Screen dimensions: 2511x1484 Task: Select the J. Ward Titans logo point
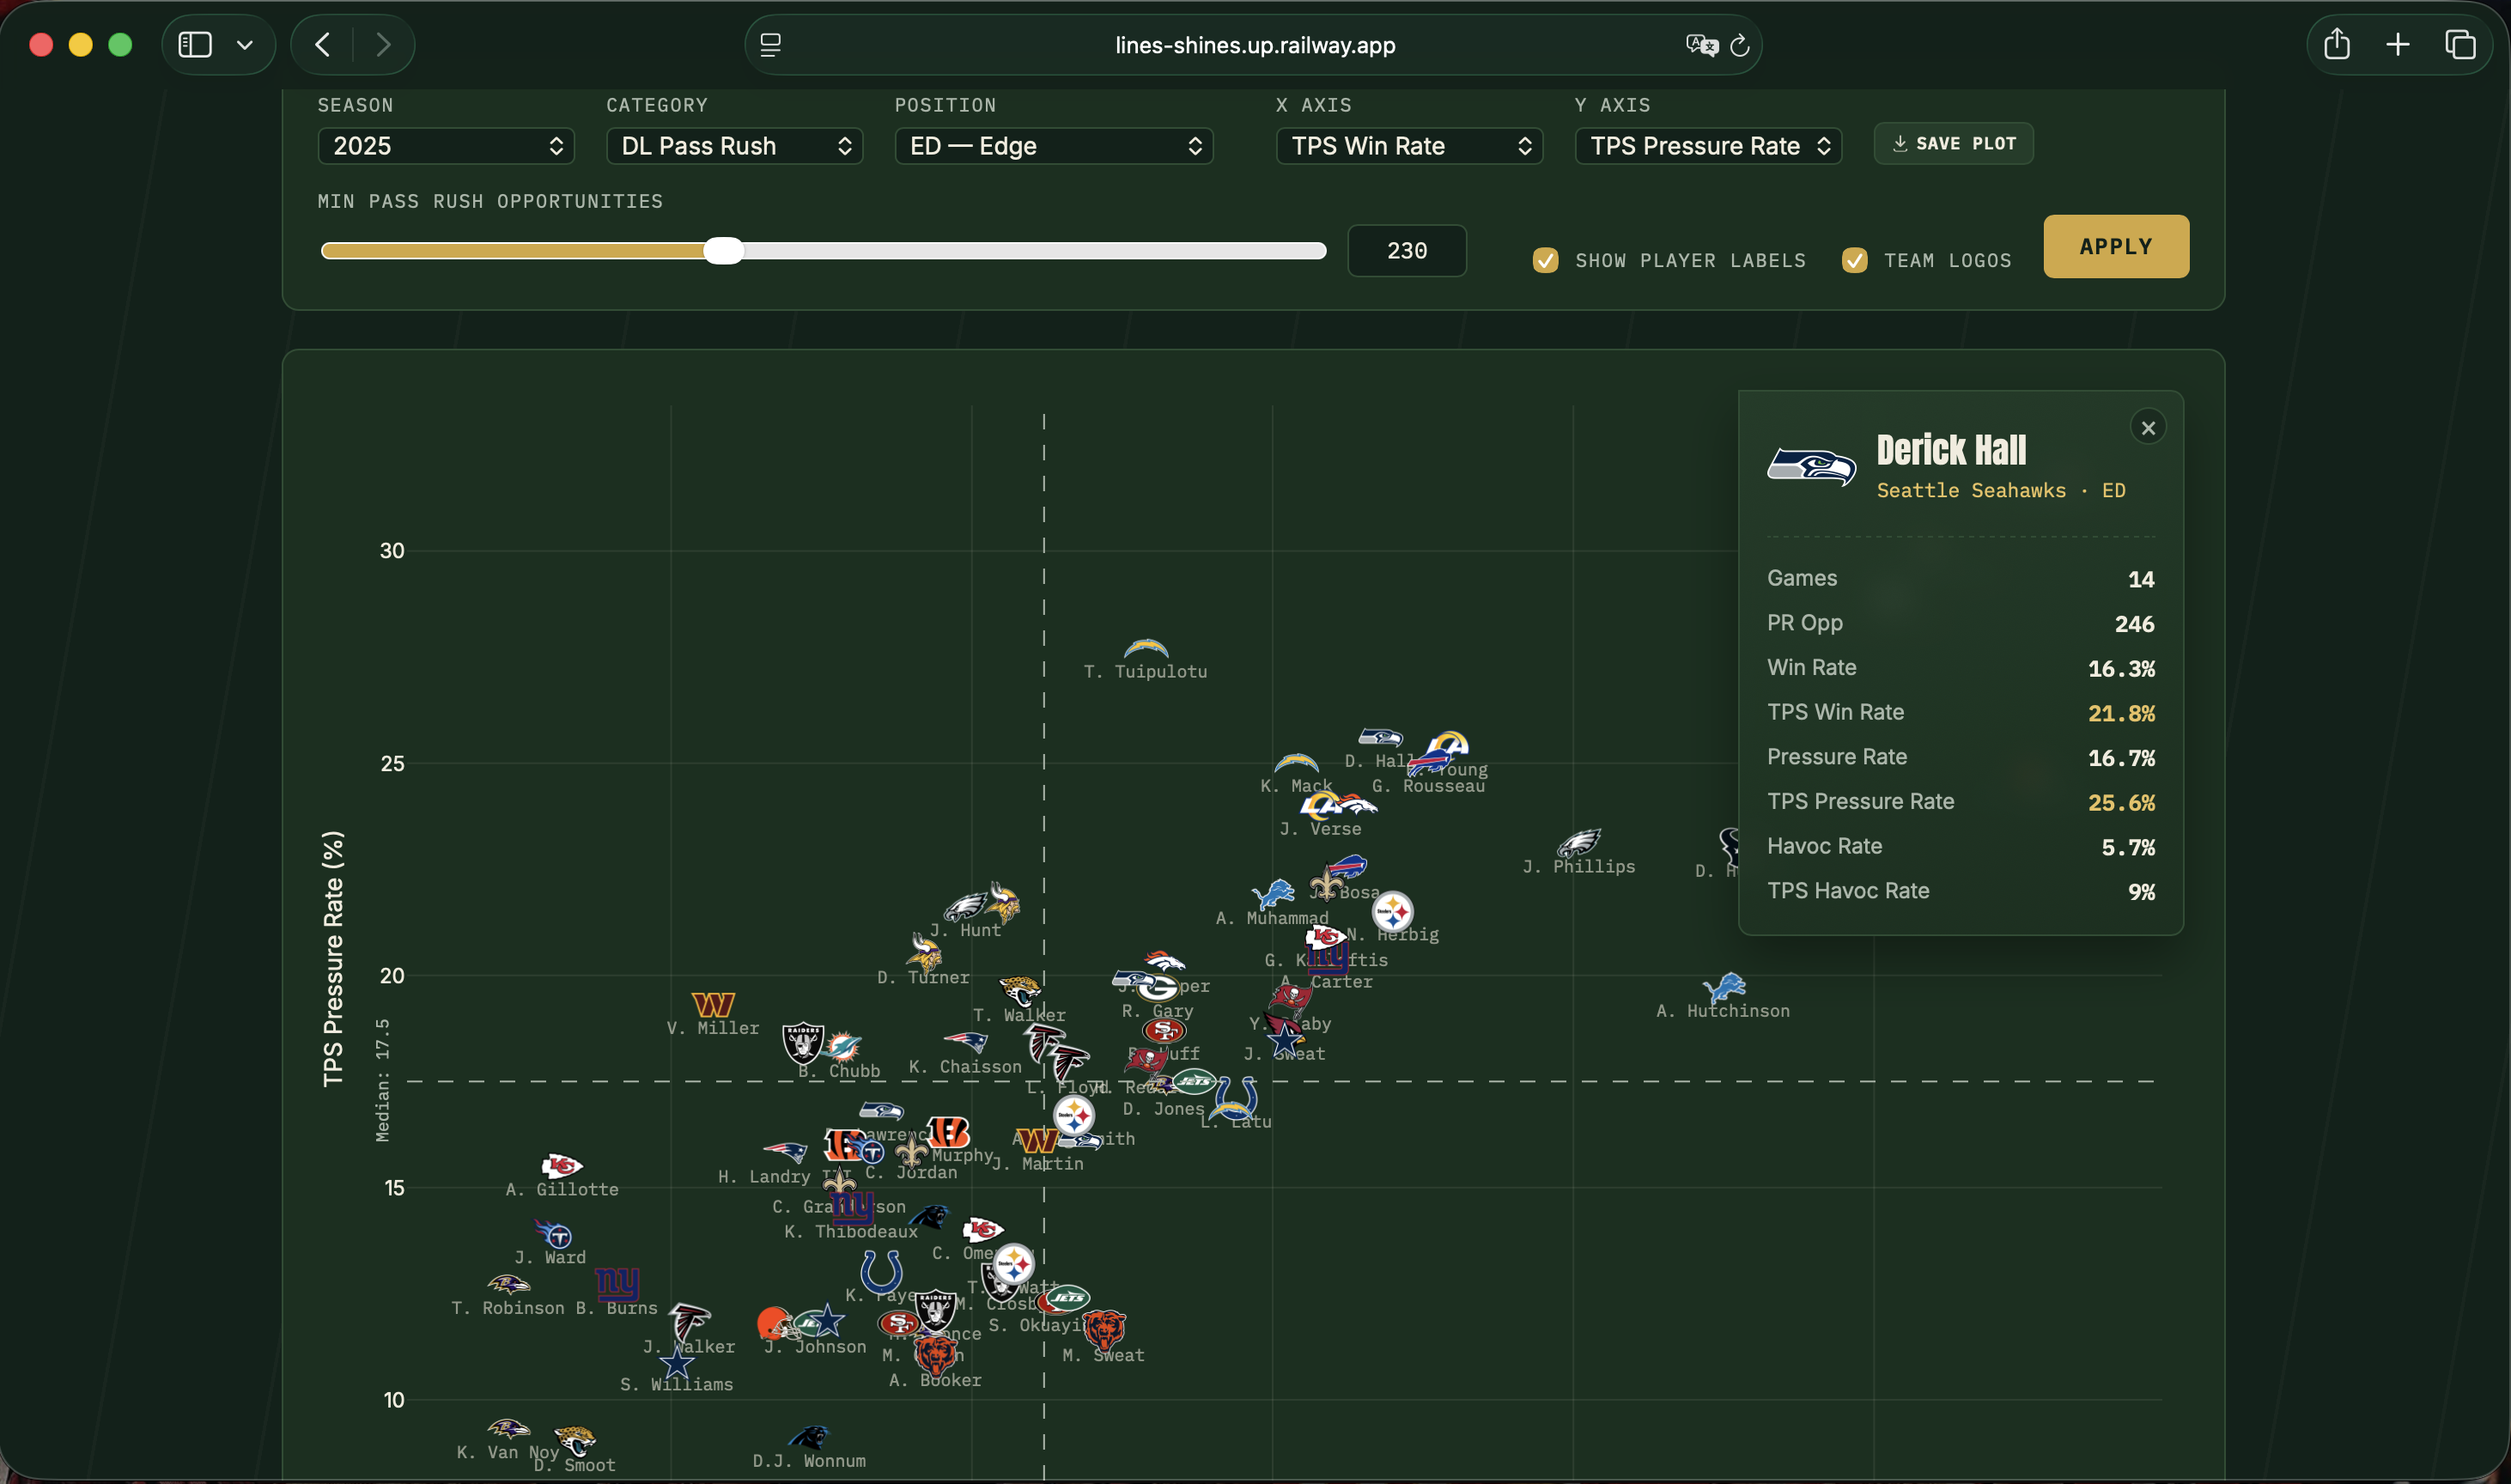coord(553,1234)
